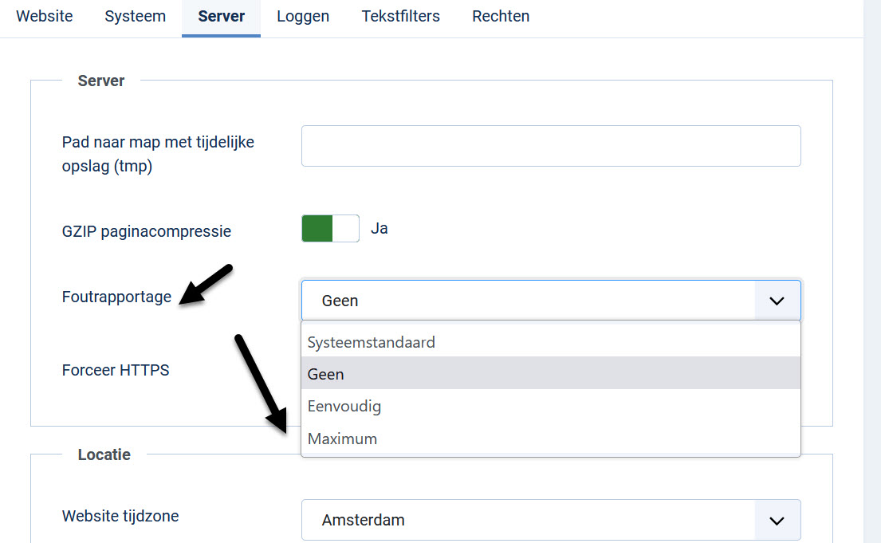Open the Loggen tab
The height and width of the screenshot is (543, 881).
pyautogui.click(x=303, y=16)
